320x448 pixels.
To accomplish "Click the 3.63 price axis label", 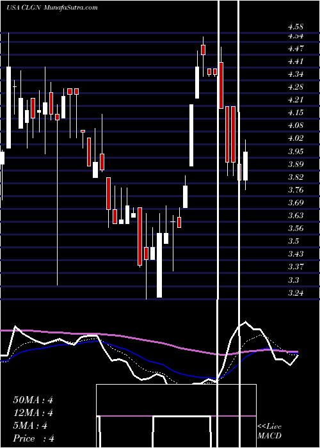I will (x=296, y=215).
